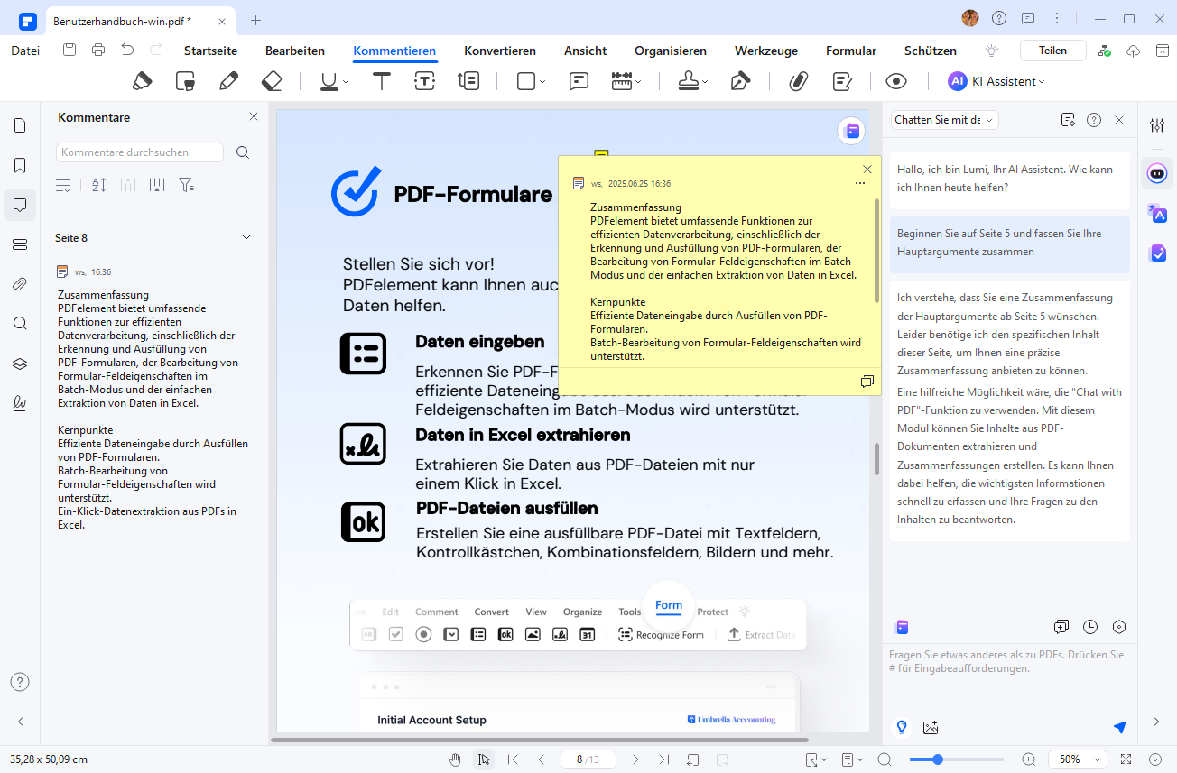The width and height of the screenshot is (1177, 773).
Task: Open the Formular tab
Action: (x=851, y=51)
